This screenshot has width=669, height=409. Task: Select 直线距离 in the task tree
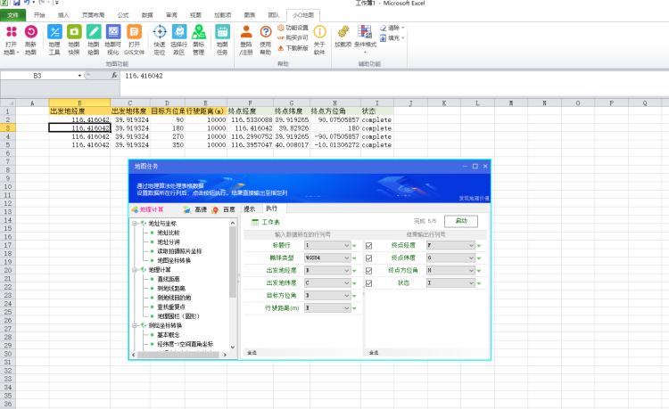(168, 279)
